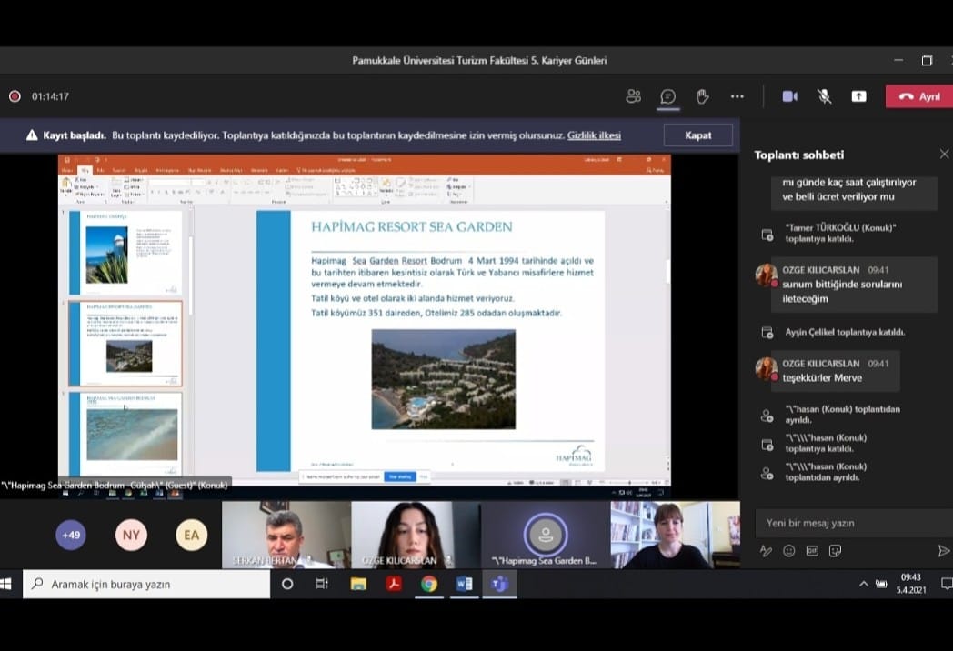953x651 pixels.
Task: Click the Paste clipboard icon in PowerPoint ribbon
Action: (65, 185)
